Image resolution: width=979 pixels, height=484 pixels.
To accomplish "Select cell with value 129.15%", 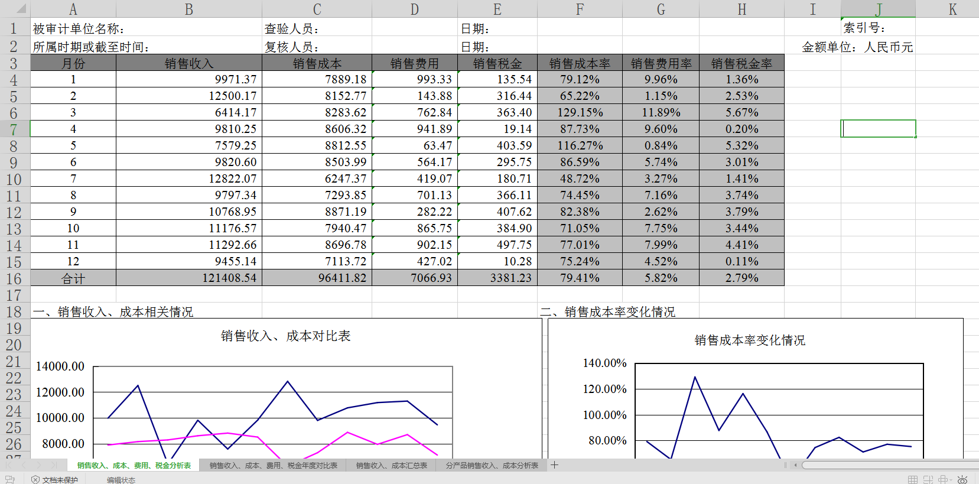I will [x=580, y=112].
